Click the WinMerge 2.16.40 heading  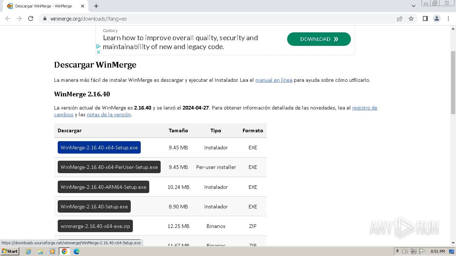[82, 94]
